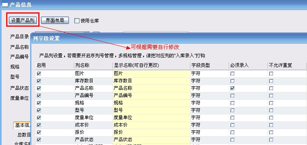Click the 不允许重复 column header
This screenshot has height=145, width=307.
pyautogui.click(x=287, y=66)
